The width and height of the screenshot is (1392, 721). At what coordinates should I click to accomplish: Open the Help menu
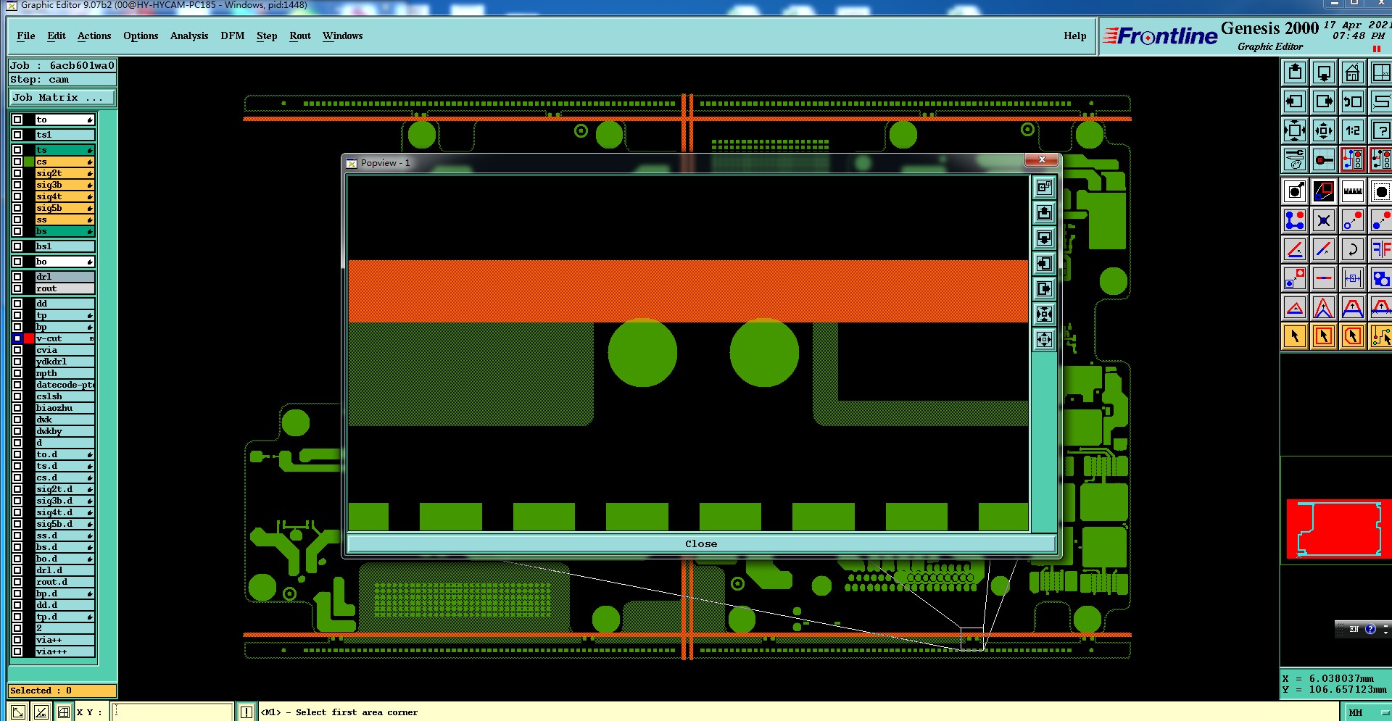point(1075,36)
